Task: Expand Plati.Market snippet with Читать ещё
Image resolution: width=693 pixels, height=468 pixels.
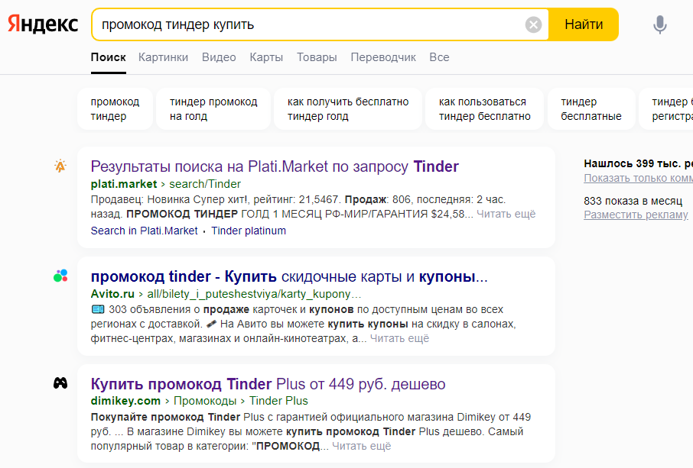Action: (x=506, y=214)
